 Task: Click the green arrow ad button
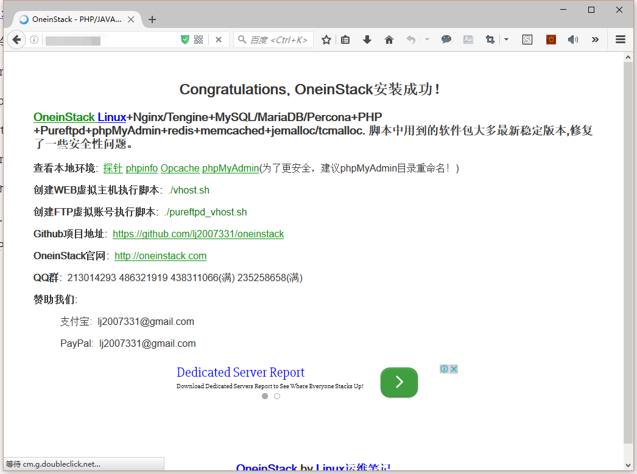click(399, 382)
